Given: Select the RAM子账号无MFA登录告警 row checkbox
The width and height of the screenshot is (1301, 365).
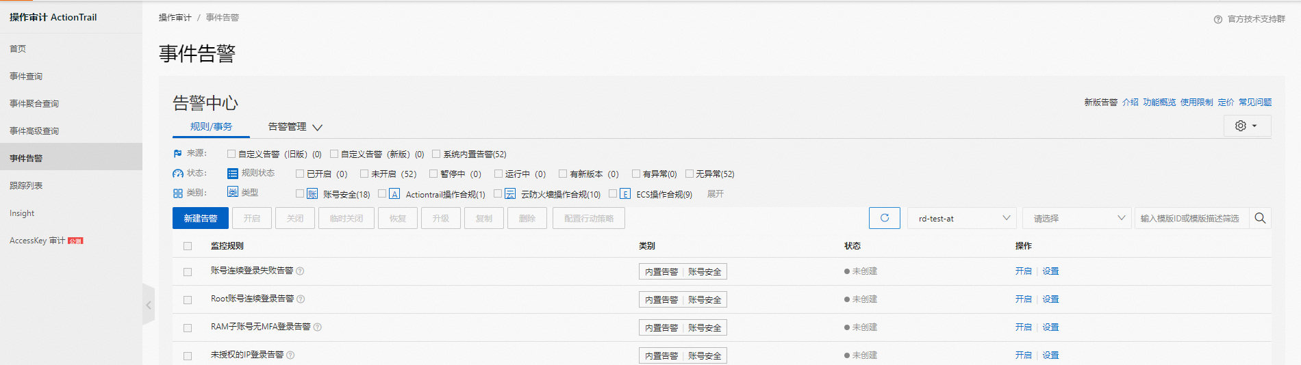Looking at the screenshot, I should point(188,328).
